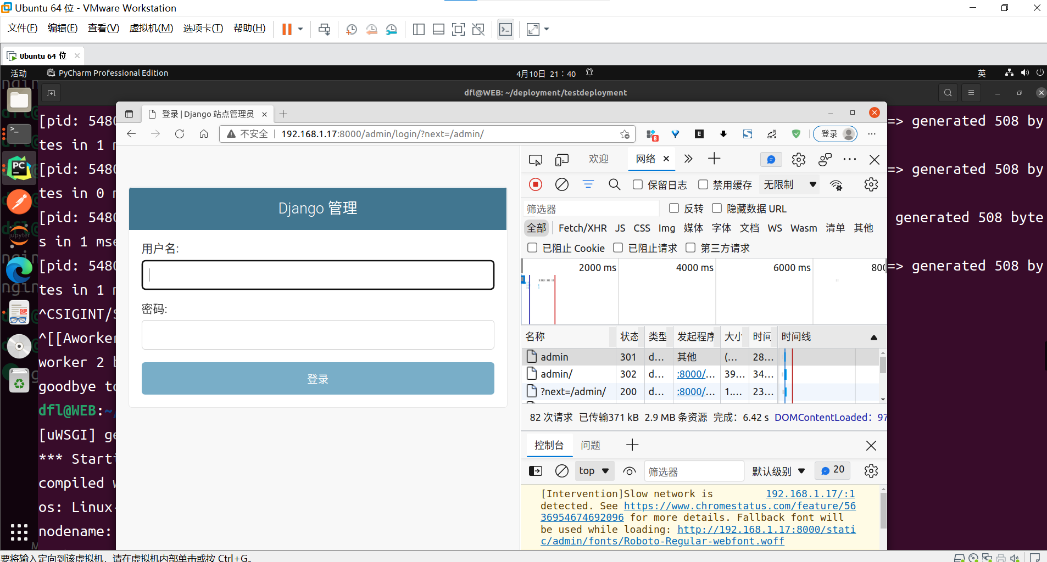Check Blocked Cookies checkbox

532,248
